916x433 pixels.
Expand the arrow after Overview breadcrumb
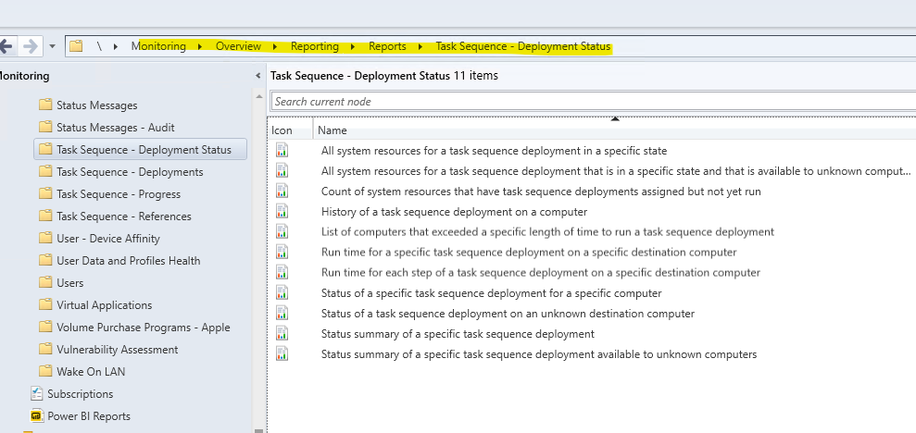[276, 46]
